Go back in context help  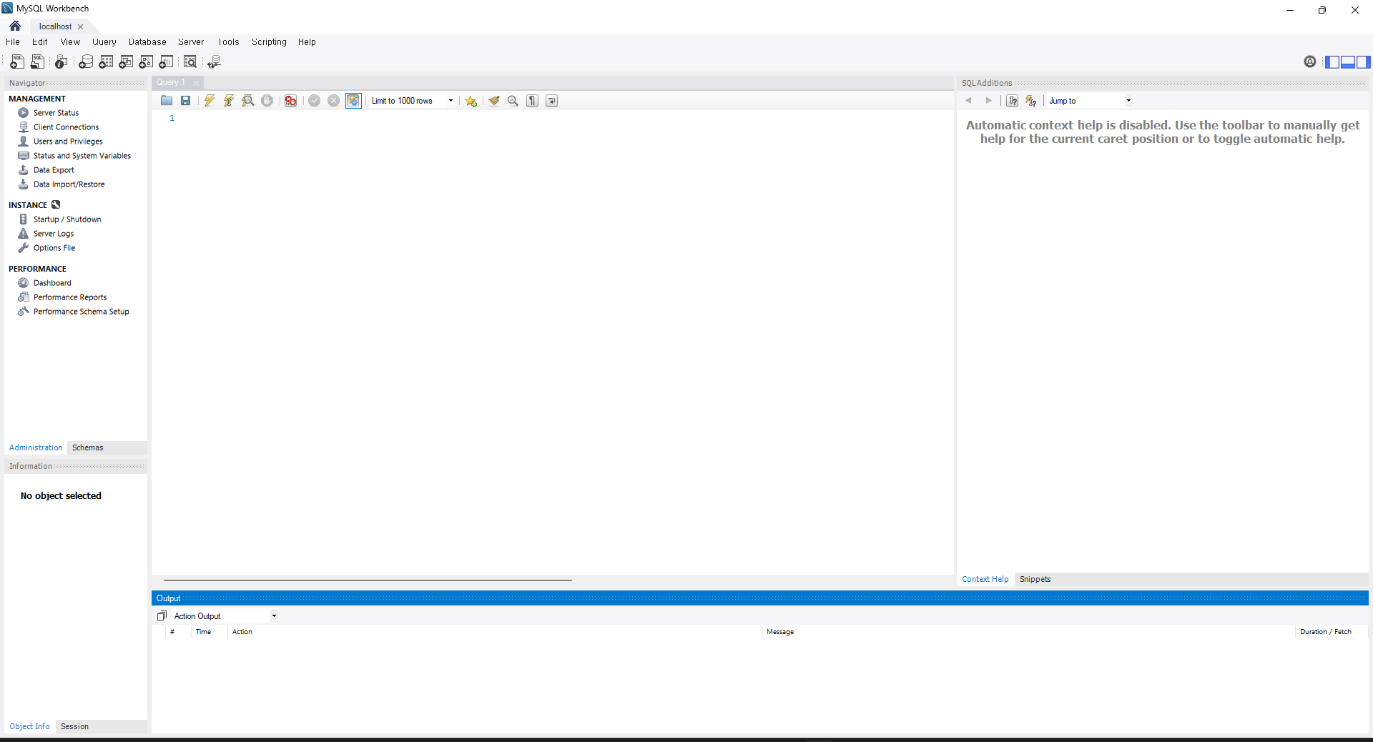tap(969, 101)
